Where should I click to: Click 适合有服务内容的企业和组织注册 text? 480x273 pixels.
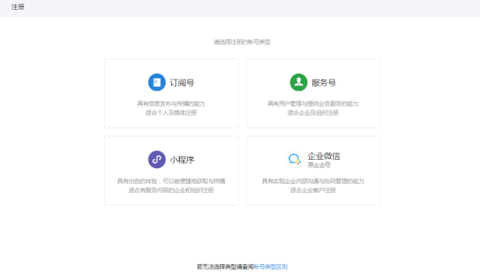(x=171, y=190)
